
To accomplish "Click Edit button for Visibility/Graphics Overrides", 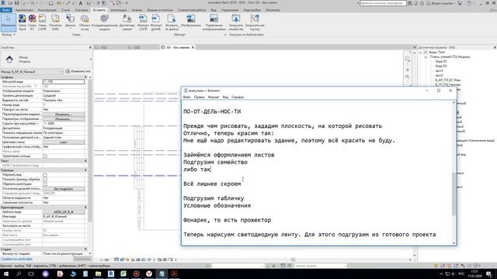I will (x=64, y=114).
